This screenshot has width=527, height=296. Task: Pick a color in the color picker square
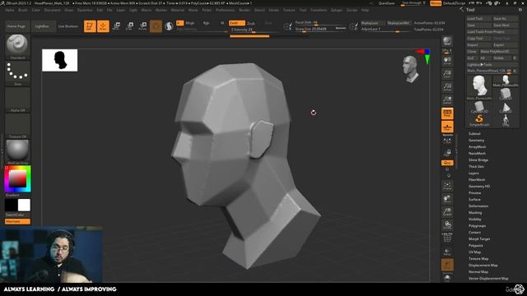17,178
